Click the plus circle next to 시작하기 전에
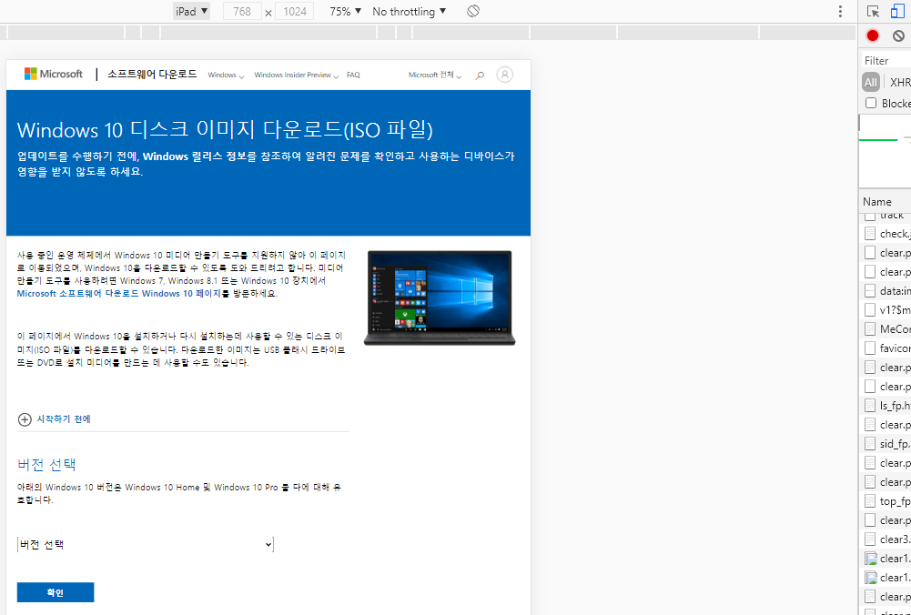This screenshot has height=615, width=911. pyautogui.click(x=25, y=419)
